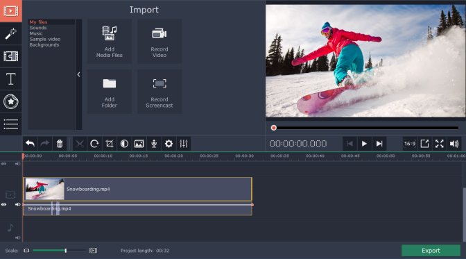Adjust preview volume speaker
Screen dimensions: 466x259
point(454,144)
